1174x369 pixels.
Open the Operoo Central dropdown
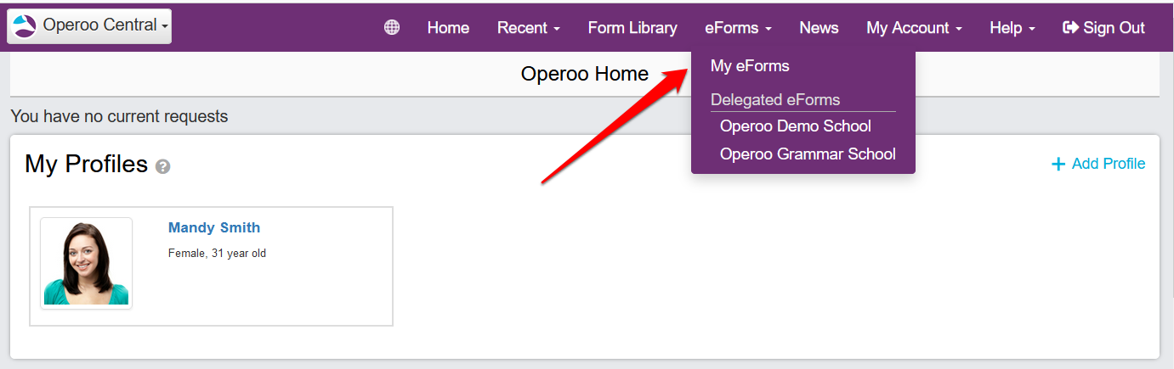89,26
